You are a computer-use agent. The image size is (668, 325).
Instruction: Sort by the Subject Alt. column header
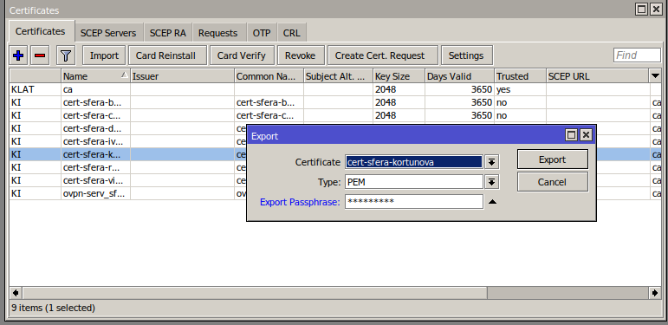click(338, 76)
